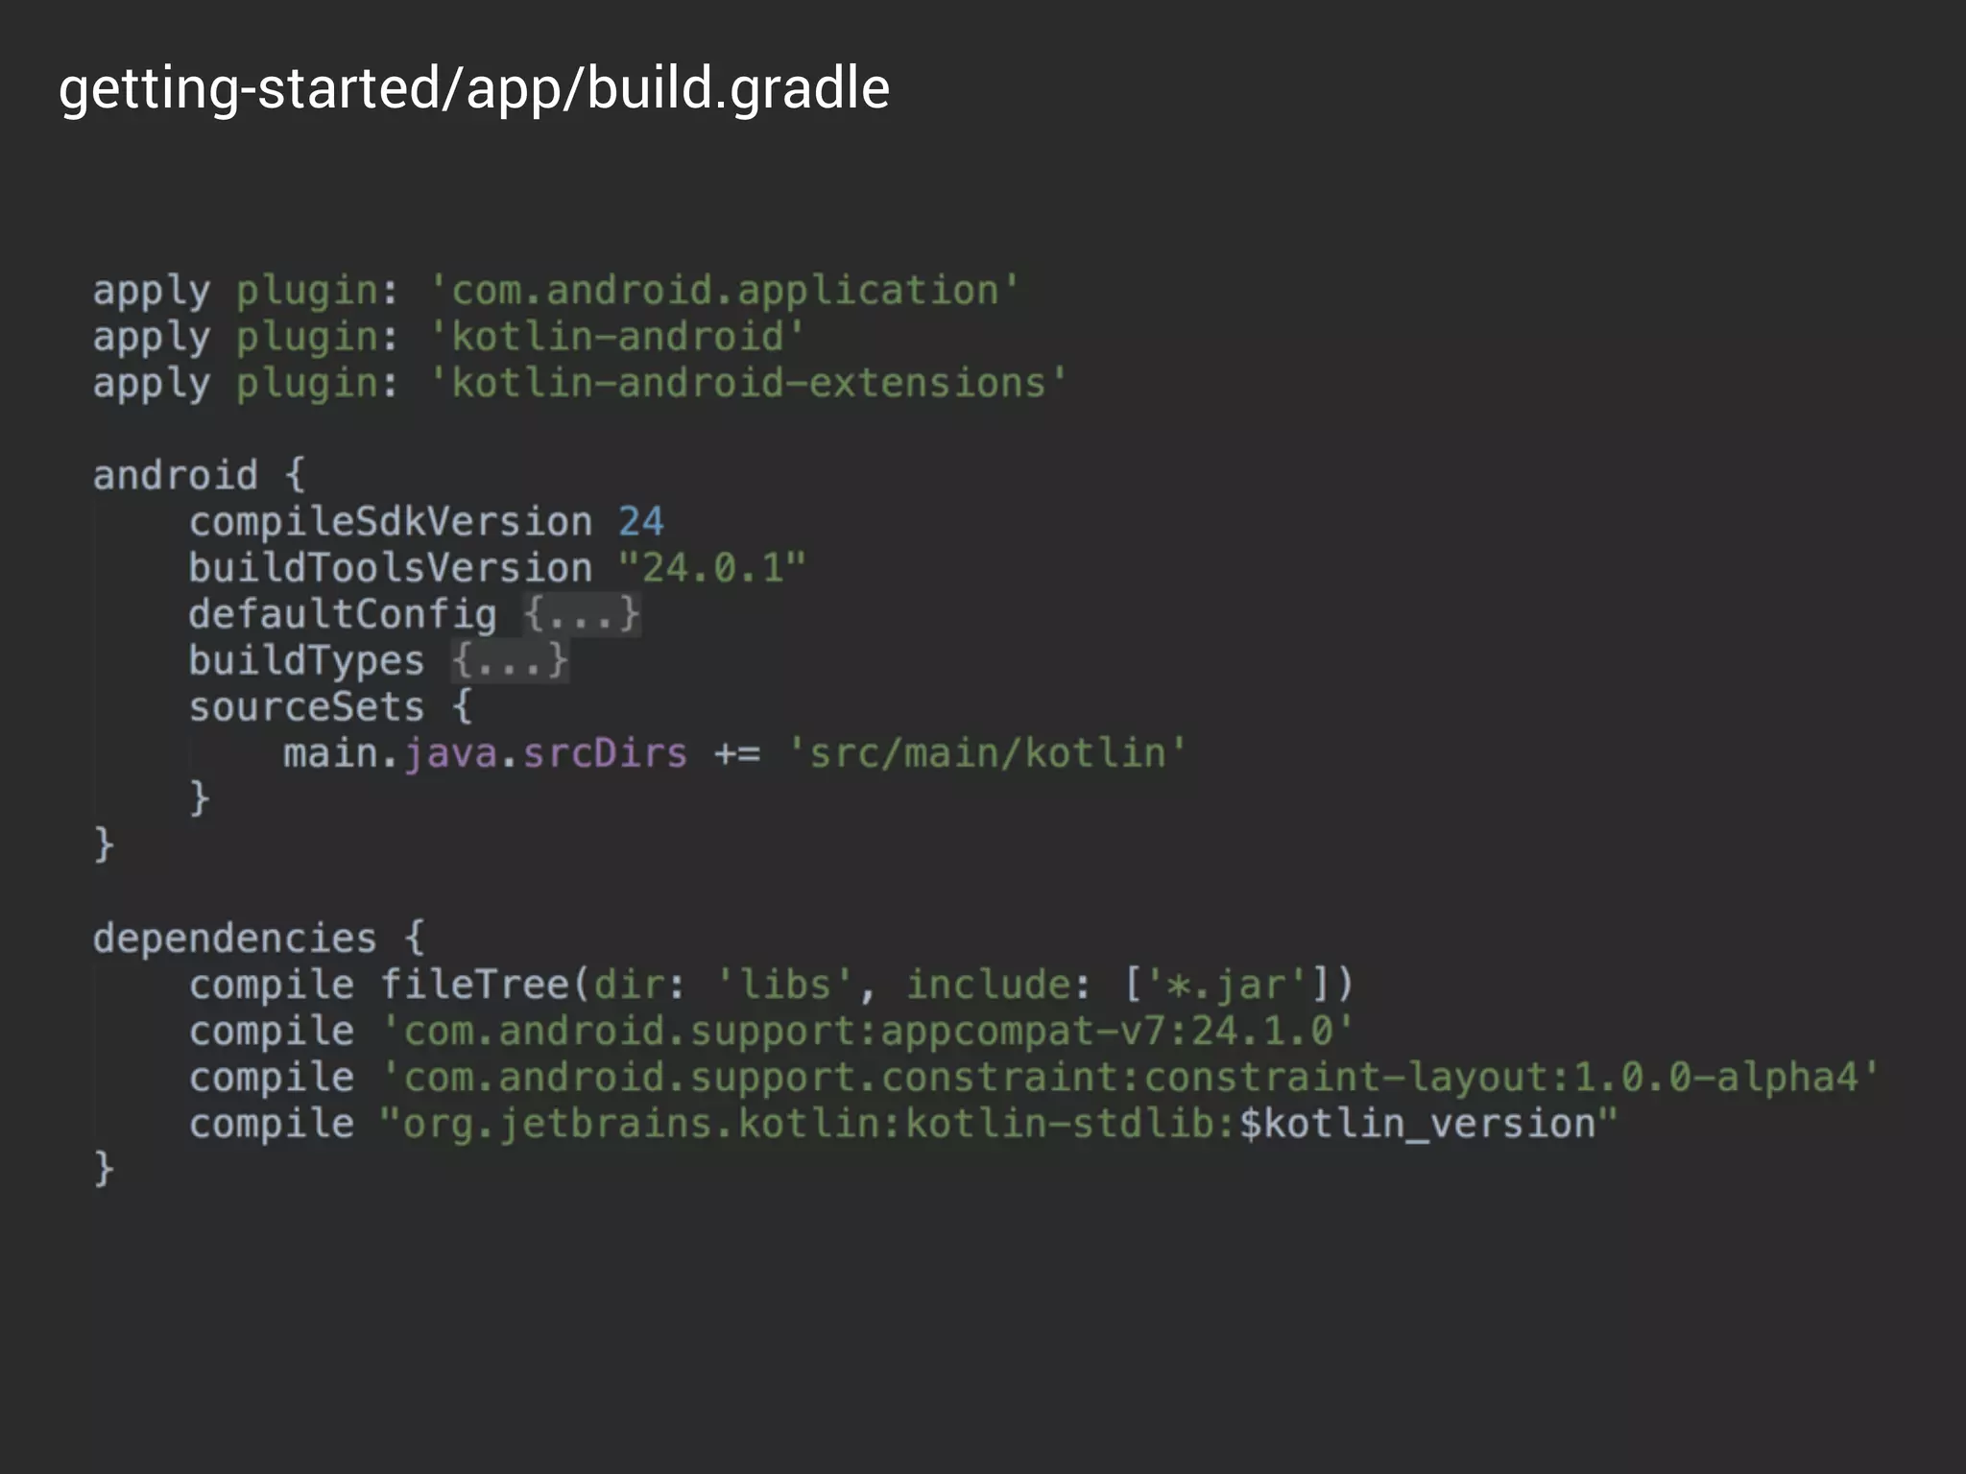This screenshot has width=1966, height=1474.
Task: Expand the folded defaultConfig {...} block
Action: tap(583, 614)
